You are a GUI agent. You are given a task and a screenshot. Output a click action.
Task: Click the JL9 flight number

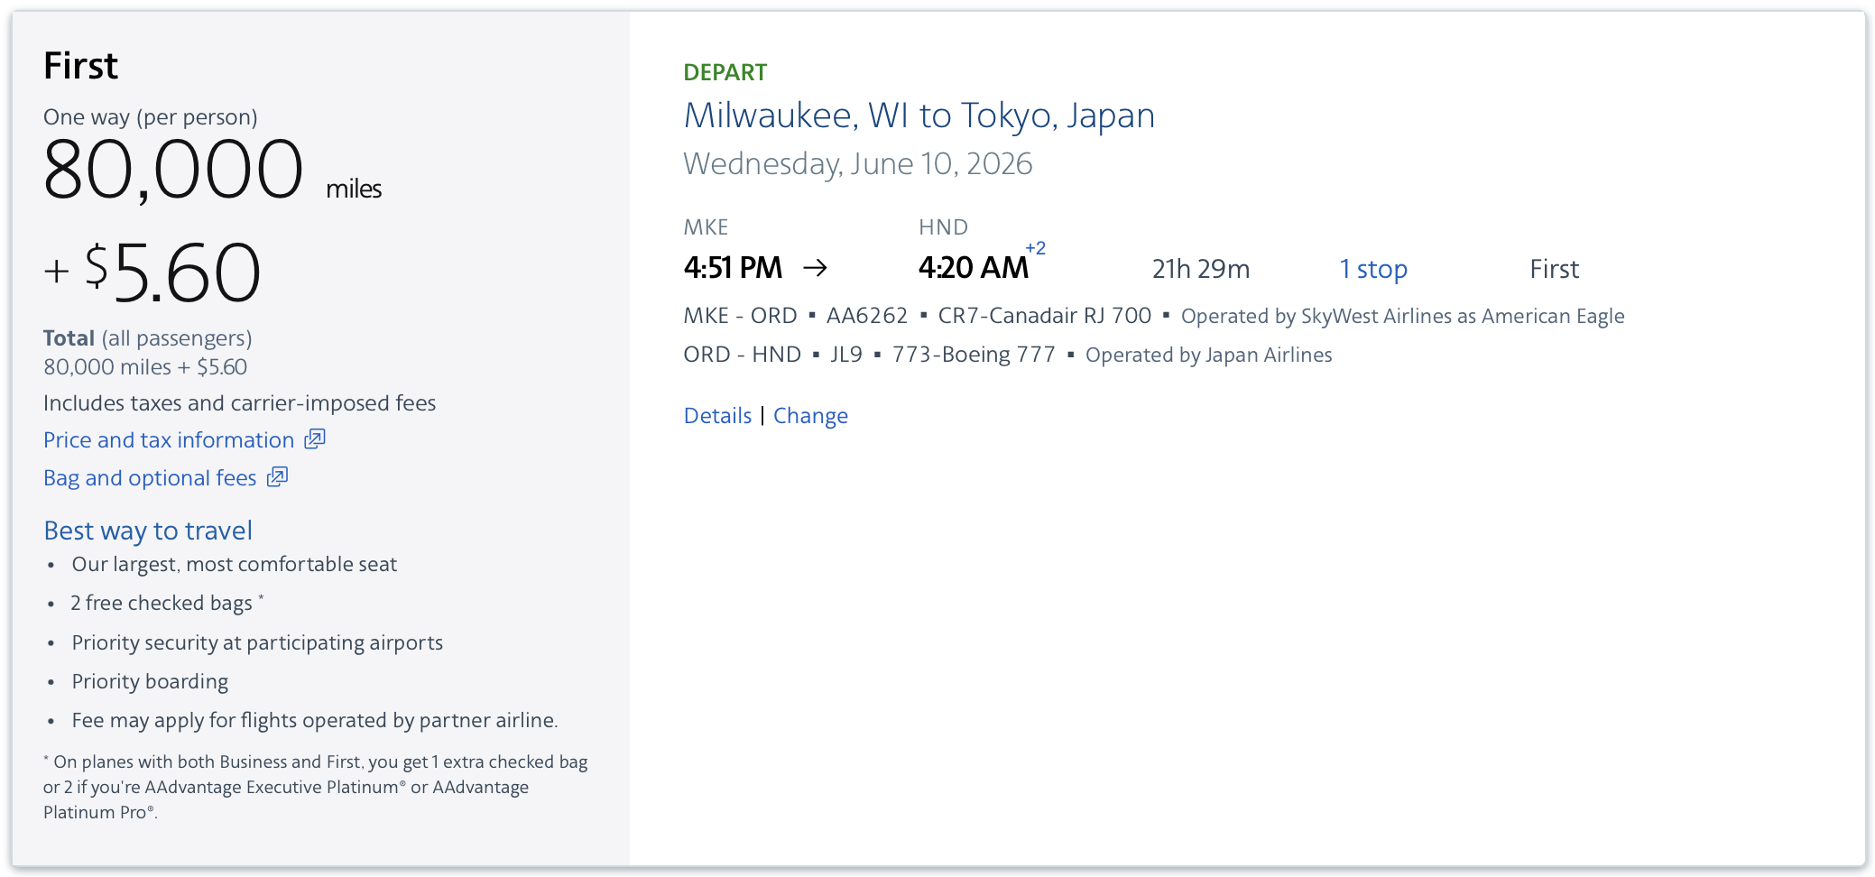click(x=845, y=355)
